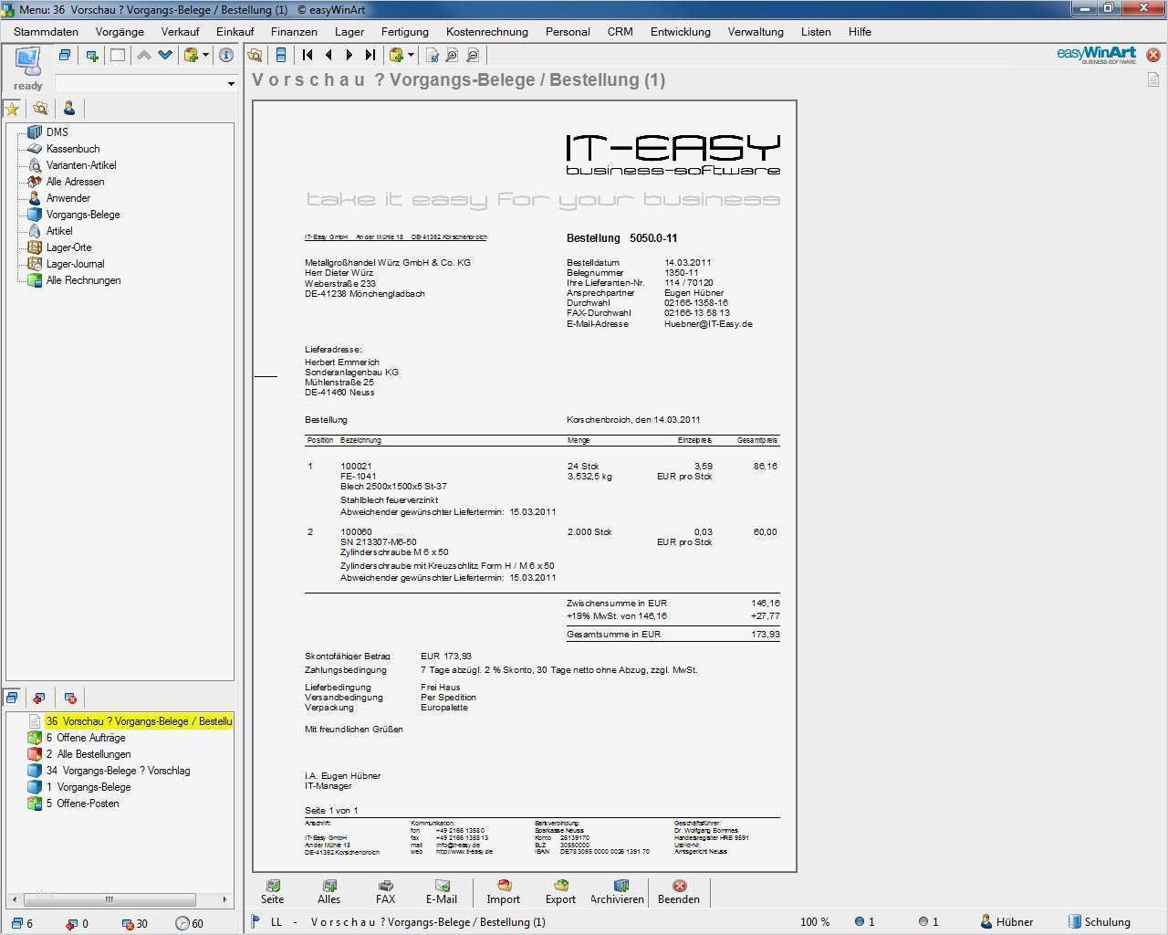Zoom in on the document preview
1168x935 pixels.
pos(452,56)
